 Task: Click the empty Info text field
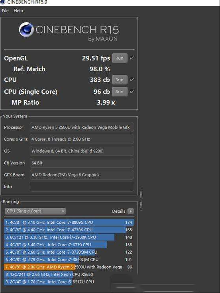(x=82, y=187)
